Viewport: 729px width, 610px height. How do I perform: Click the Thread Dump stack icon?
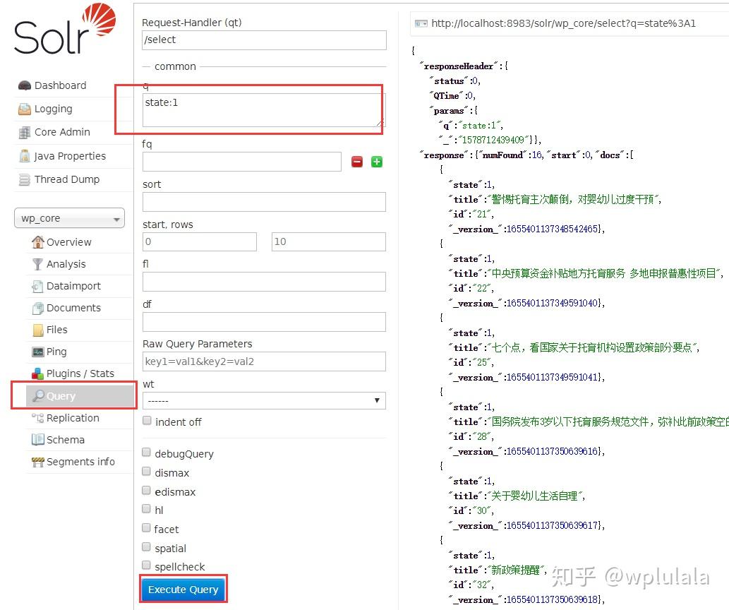coord(24,179)
